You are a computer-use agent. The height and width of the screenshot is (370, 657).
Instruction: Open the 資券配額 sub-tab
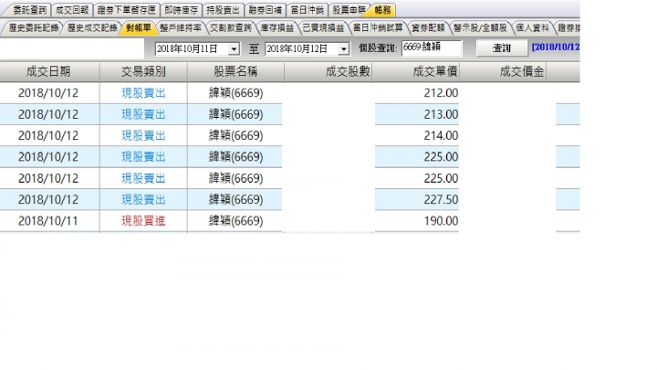click(x=428, y=28)
